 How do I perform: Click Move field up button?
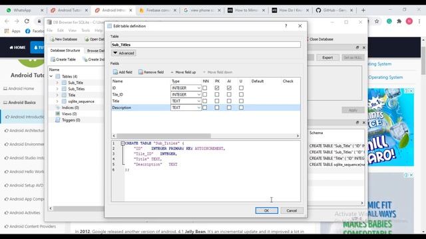[183, 72]
